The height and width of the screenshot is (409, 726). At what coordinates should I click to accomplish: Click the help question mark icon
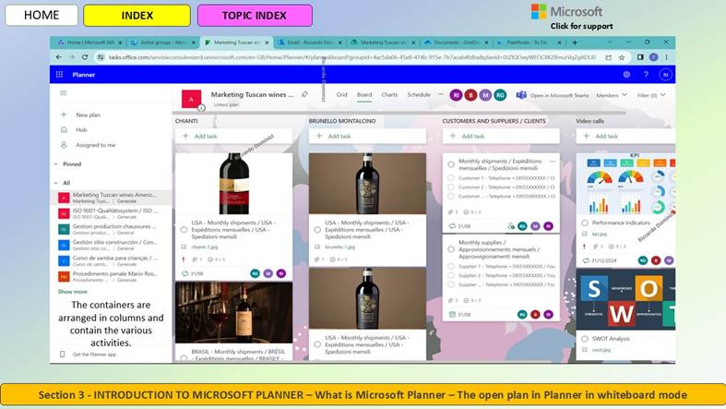point(646,74)
